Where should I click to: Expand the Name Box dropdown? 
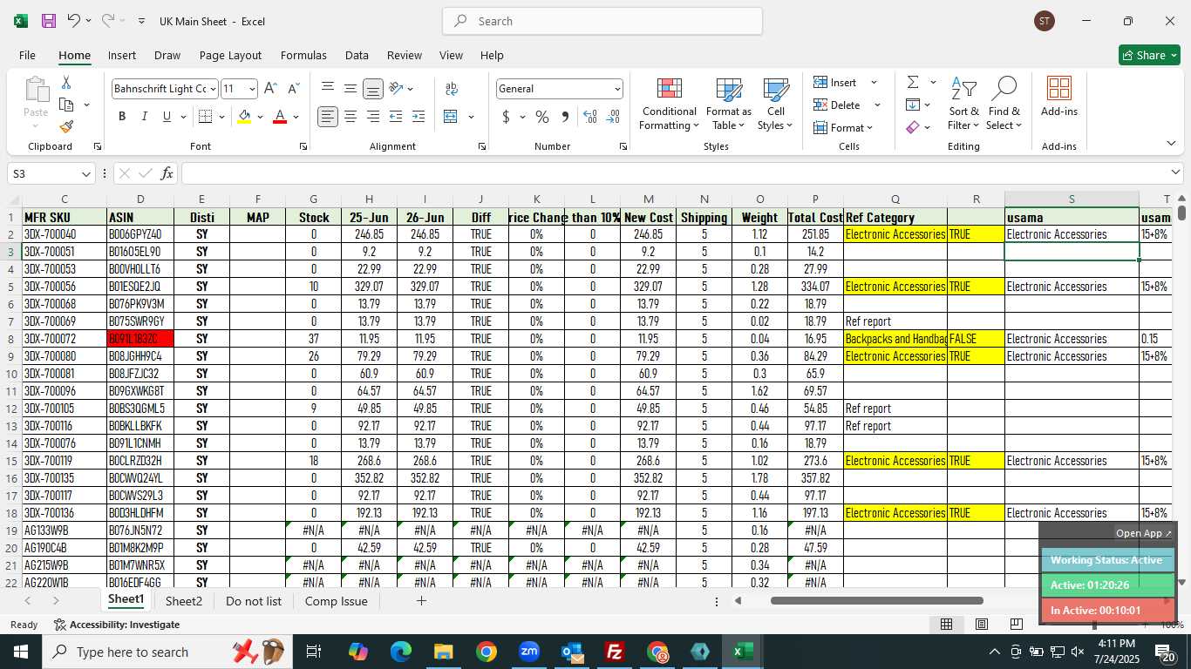[85, 173]
